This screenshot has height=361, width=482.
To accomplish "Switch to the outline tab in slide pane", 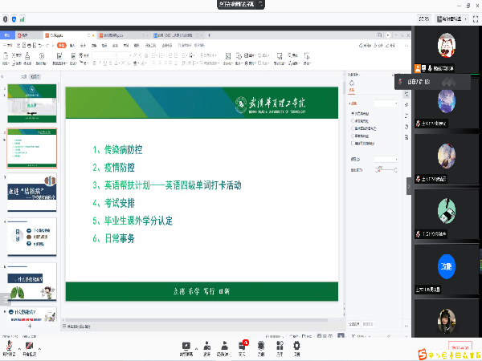I will 23,76.
